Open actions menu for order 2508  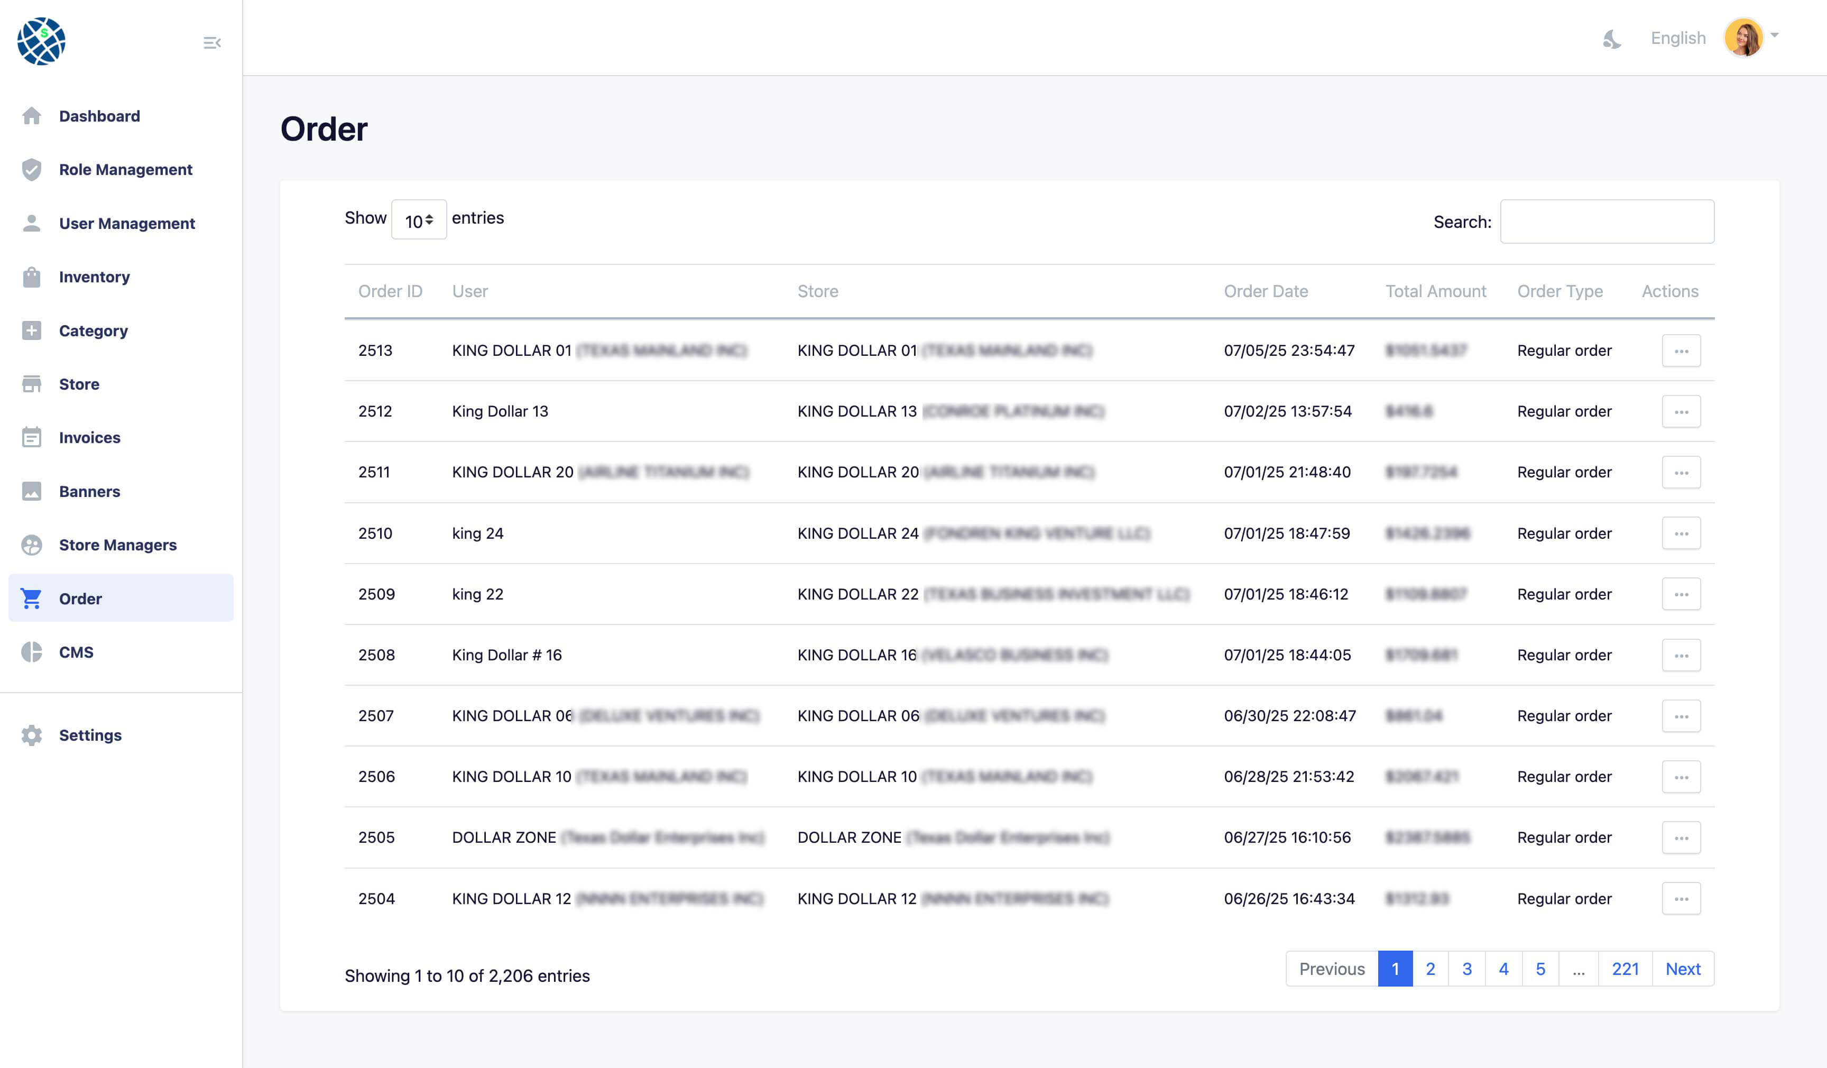tap(1681, 656)
